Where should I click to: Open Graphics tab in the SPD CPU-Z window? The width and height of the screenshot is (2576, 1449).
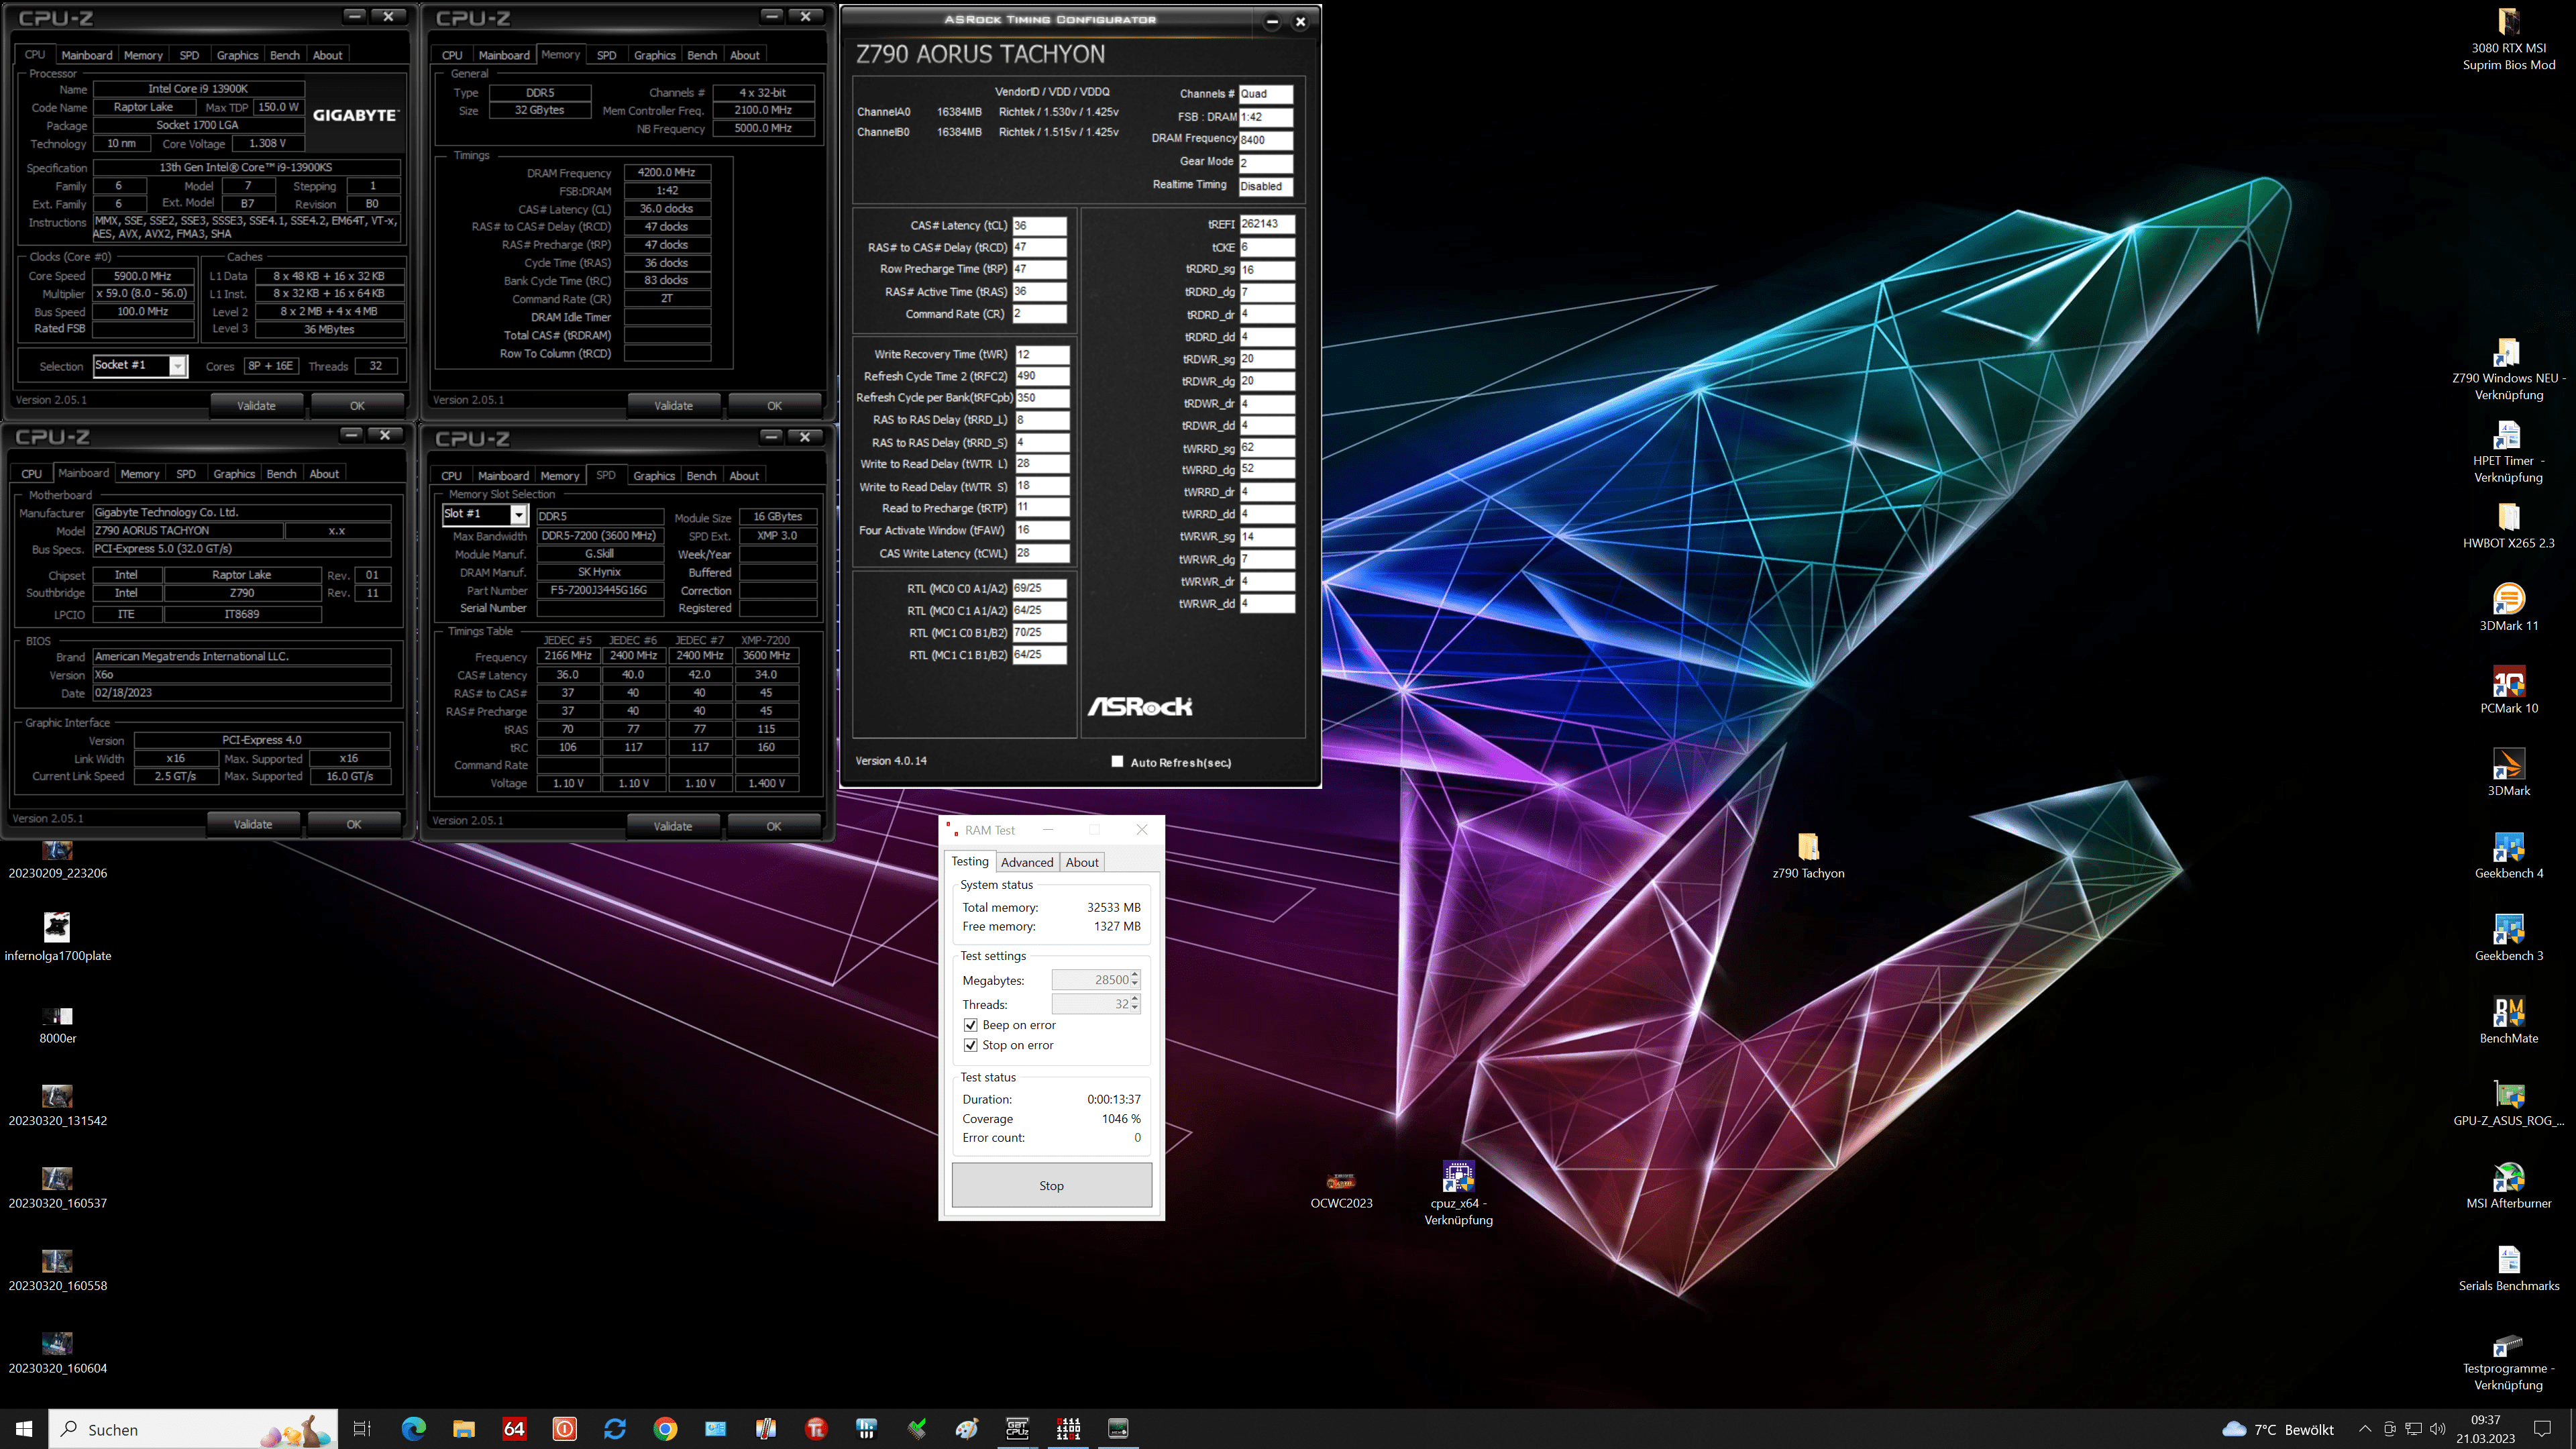[x=654, y=476]
